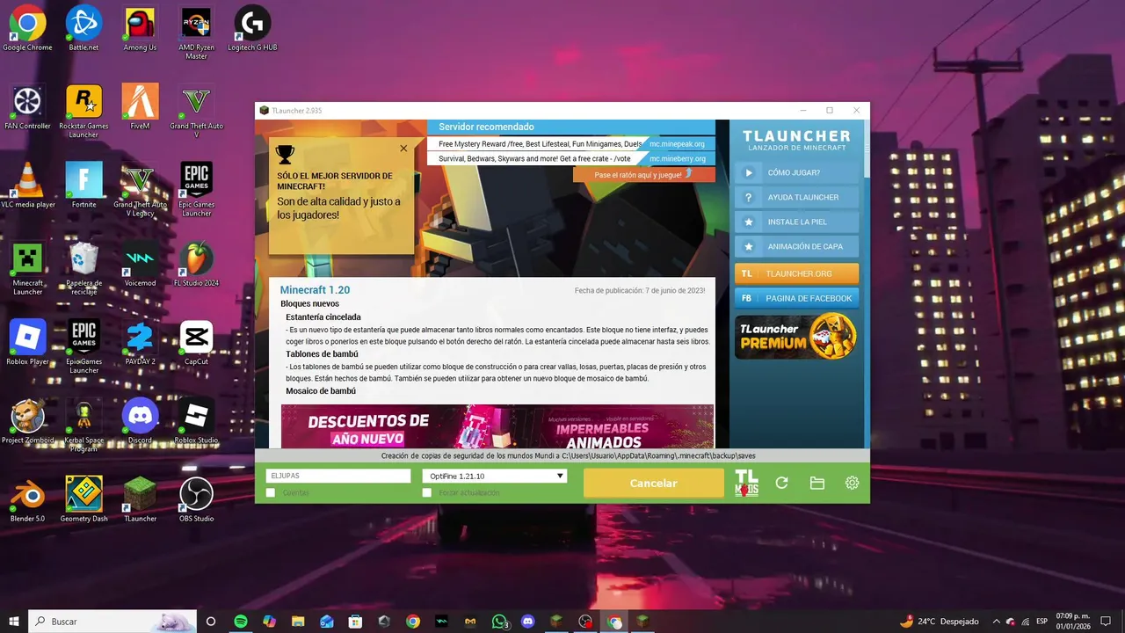This screenshot has width=1125, height=633.
Task: Click the Descuentos de Año Nuevo banner
Action: pyautogui.click(x=497, y=426)
